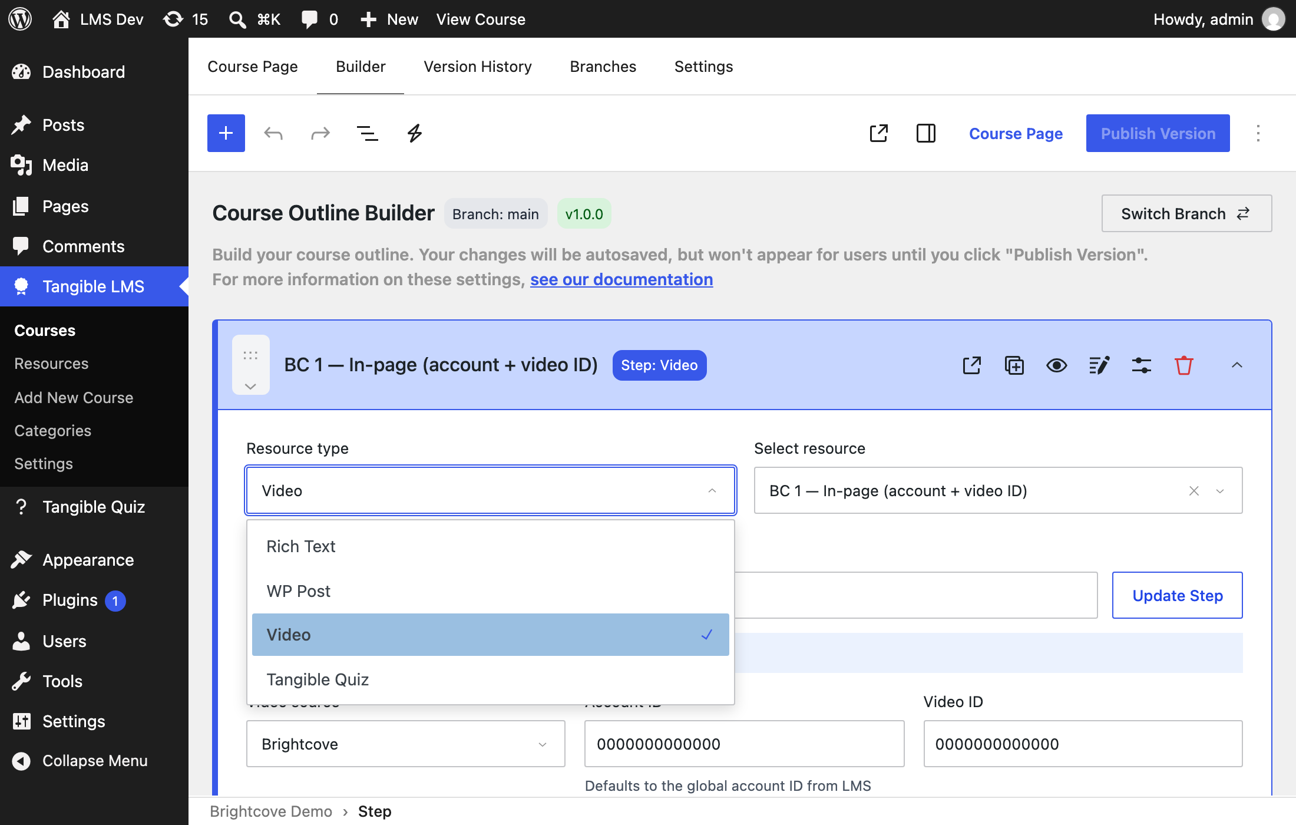Switch to the Course Page tab
Screen dimensions: 1296x825
point(253,67)
